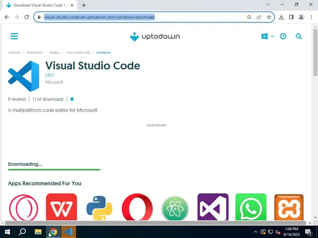The height and width of the screenshot is (238, 318).
Task: Click 9 reviews
Action: point(17,99)
